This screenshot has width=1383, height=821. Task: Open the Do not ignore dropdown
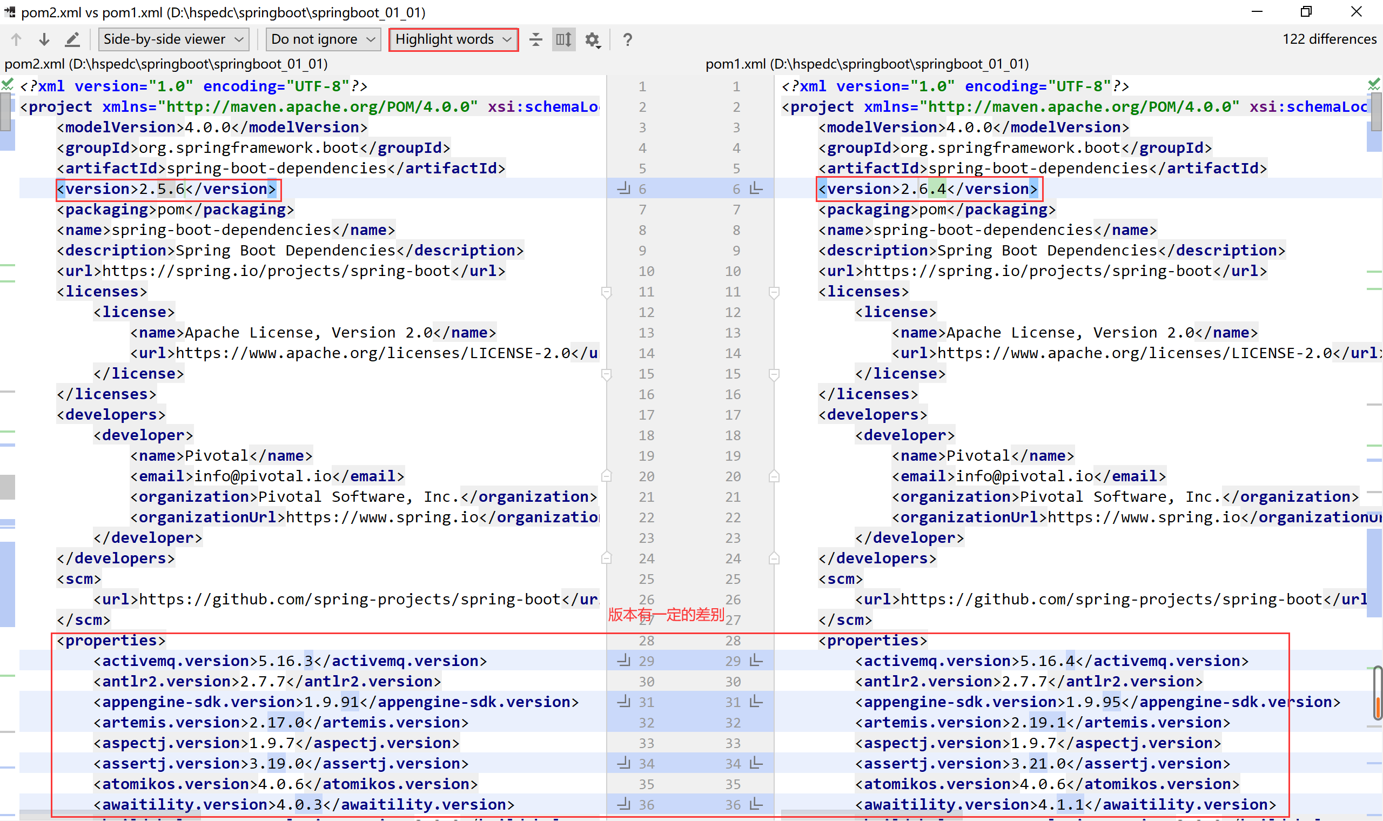click(x=323, y=39)
